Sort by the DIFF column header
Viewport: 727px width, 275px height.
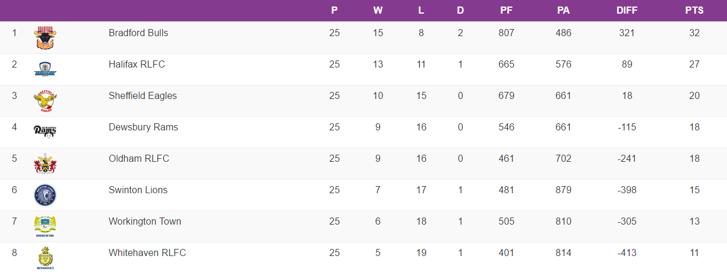627,11
